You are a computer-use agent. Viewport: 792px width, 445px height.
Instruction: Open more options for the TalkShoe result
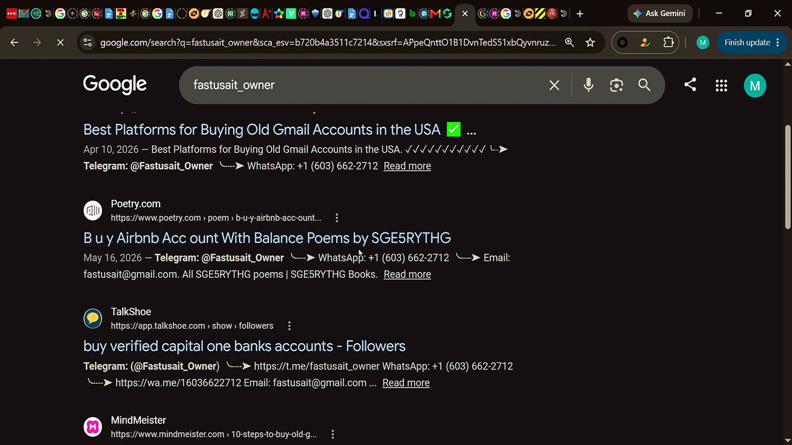pos(289,326)
